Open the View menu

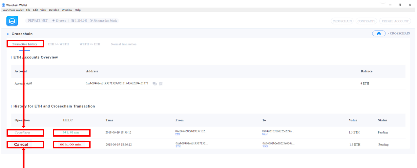click(x=43, y=10)
